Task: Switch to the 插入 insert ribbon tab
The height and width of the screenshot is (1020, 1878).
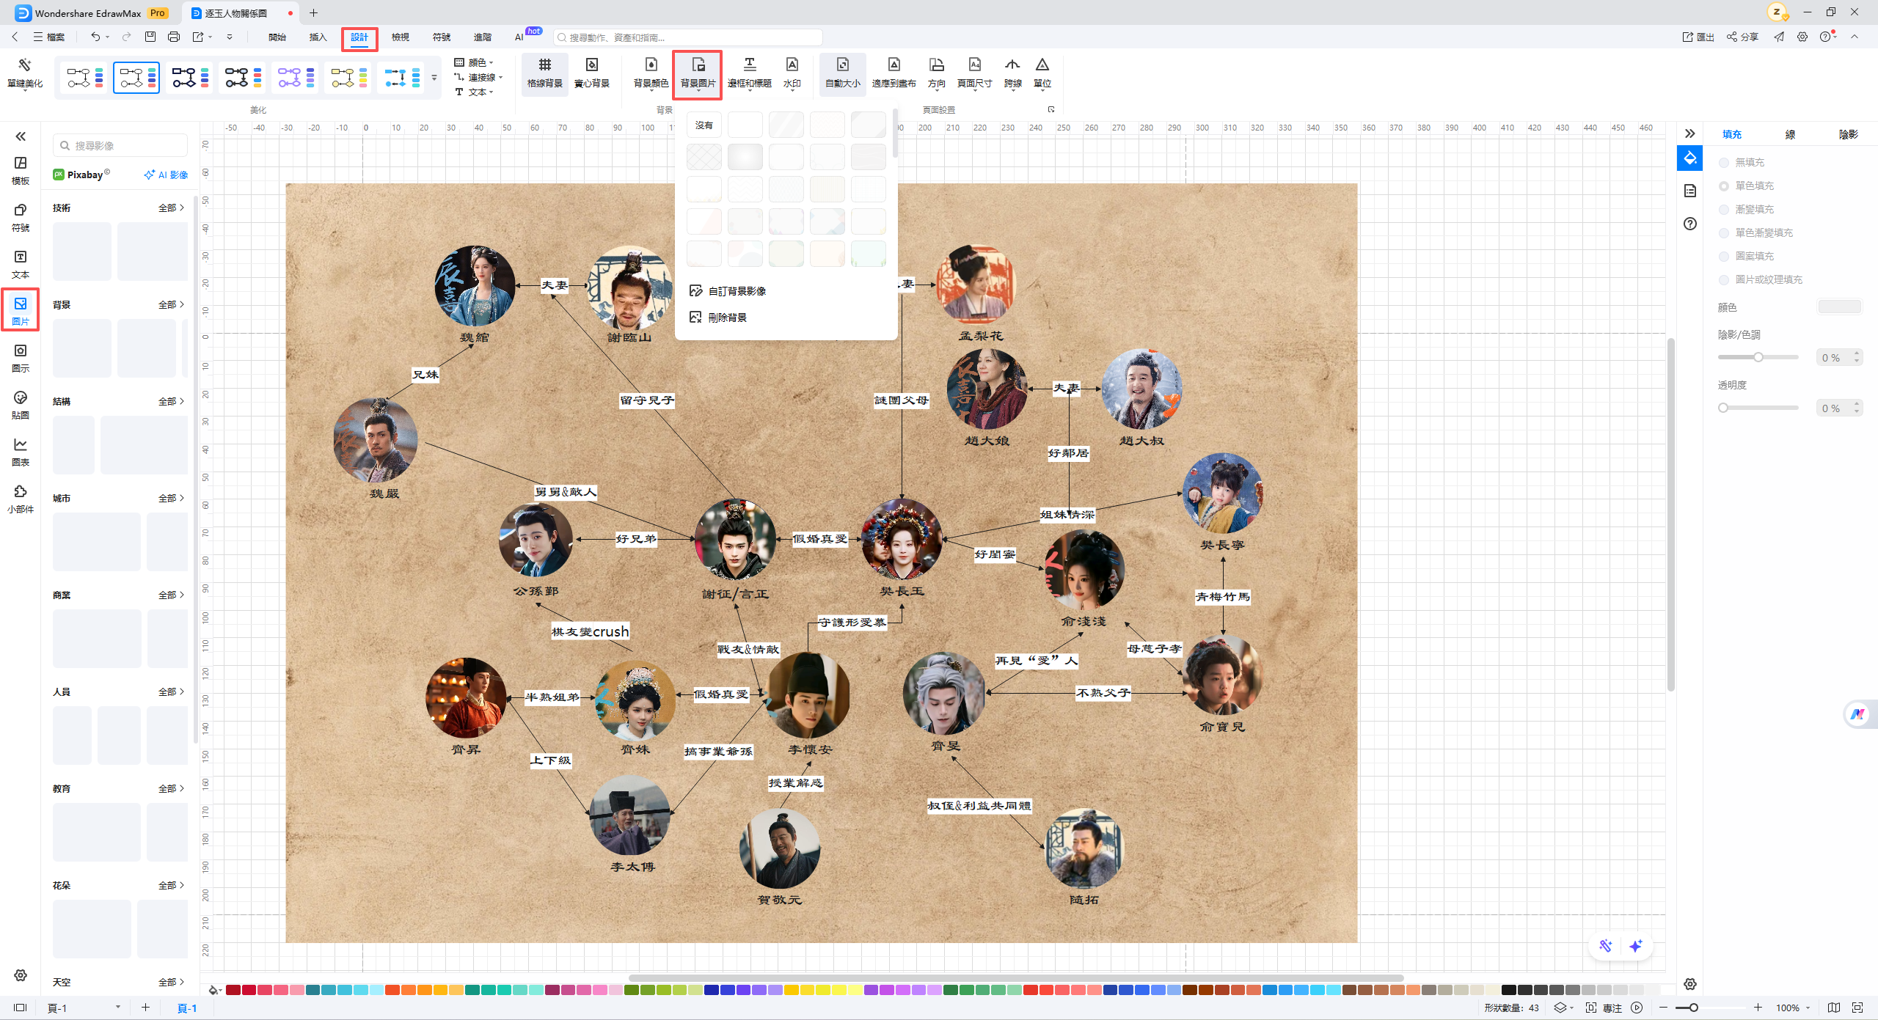Action: (318, 37)
